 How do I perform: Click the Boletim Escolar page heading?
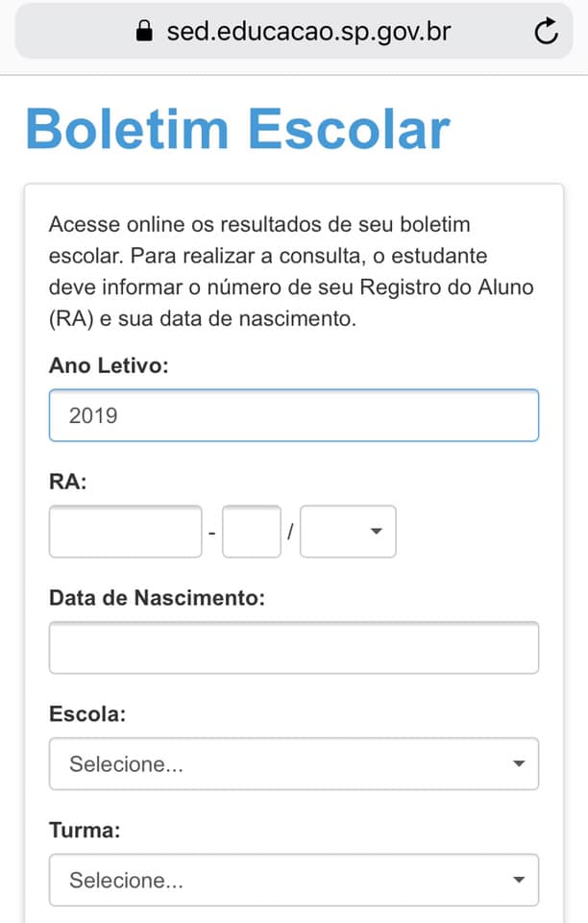238,129
